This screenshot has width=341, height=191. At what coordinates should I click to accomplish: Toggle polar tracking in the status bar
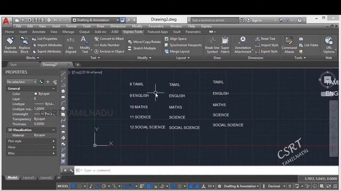pos(104,186)
